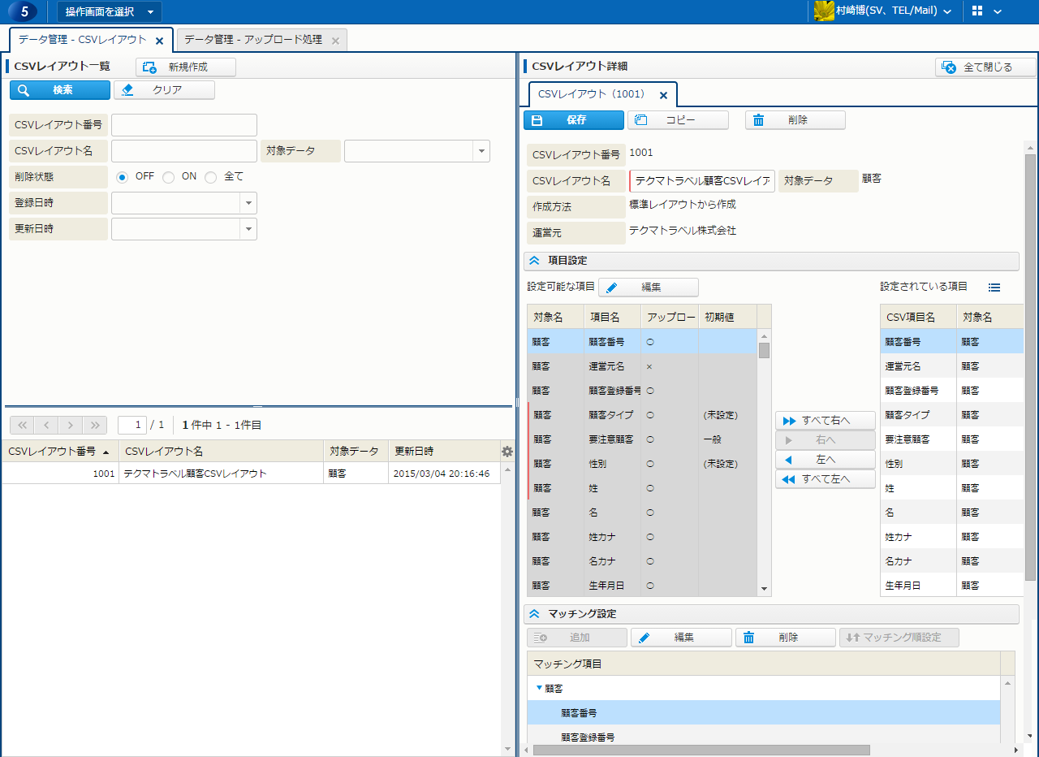
Task: Select the OFF radio for 削除状態
Action: 123,177
